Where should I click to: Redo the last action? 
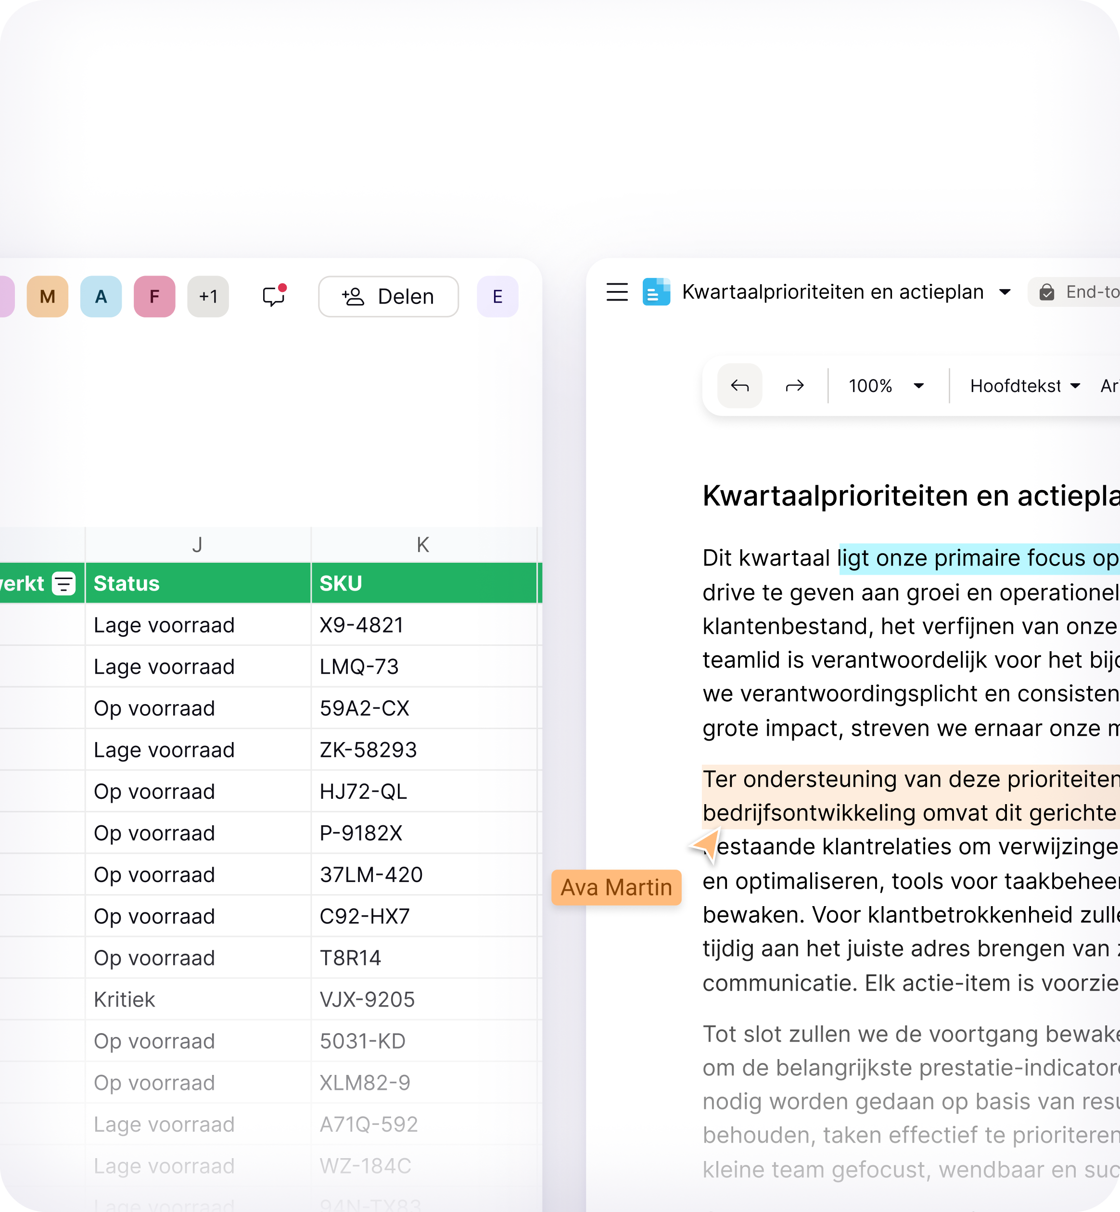click(x=795, y=385)
